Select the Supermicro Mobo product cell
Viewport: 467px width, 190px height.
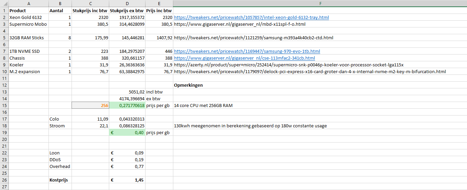click(x=28, y=24)
